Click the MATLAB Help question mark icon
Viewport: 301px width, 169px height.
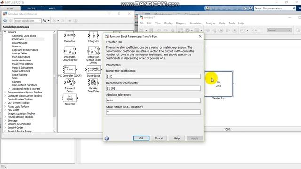pos(251,8)
